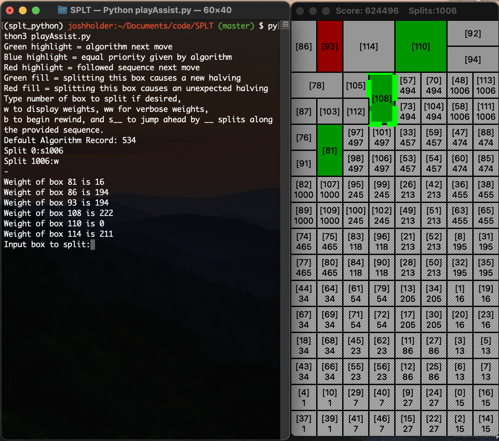Click box [83] with value 118
The width and height of the screenshot is (499, 441).
tap(356, 241)
